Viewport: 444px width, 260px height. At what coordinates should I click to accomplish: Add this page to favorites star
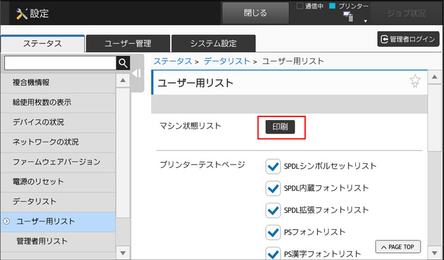tap(415, 81)
